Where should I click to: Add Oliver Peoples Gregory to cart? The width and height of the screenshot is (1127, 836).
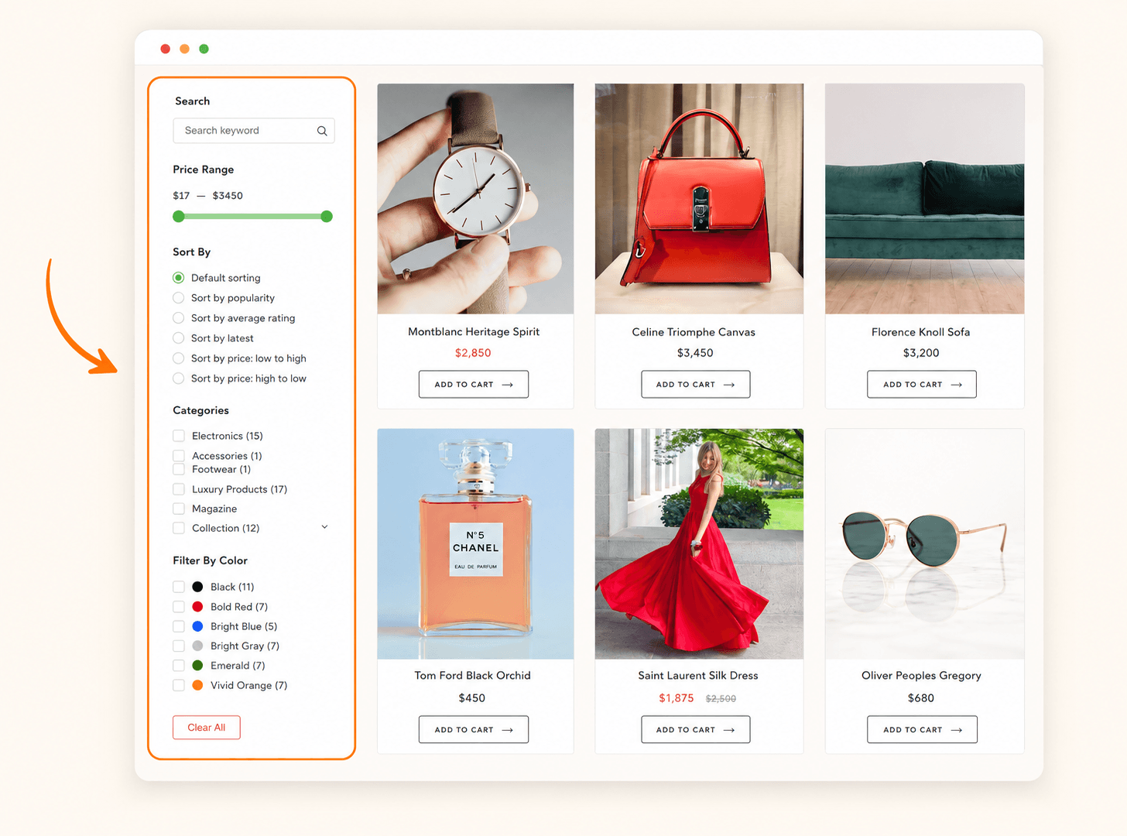[x=922, y=730]
